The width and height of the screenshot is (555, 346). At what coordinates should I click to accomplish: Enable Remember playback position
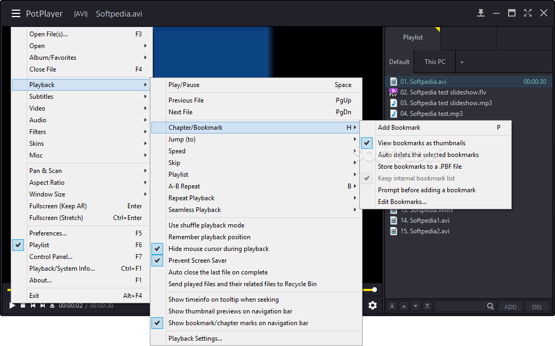[x=256, y=237]
